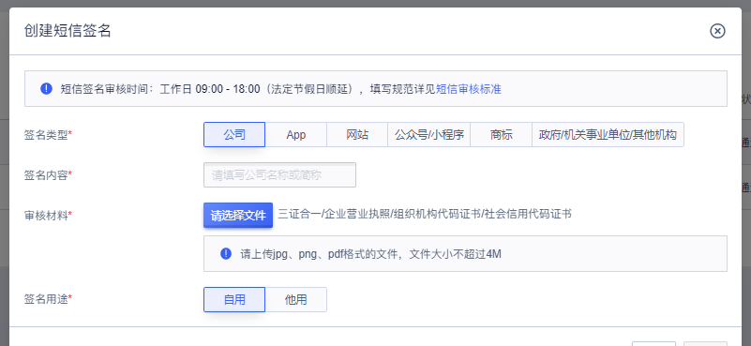Click the 签名类型 field label
The height and width of the screenshot is (346, 751).
48,135
